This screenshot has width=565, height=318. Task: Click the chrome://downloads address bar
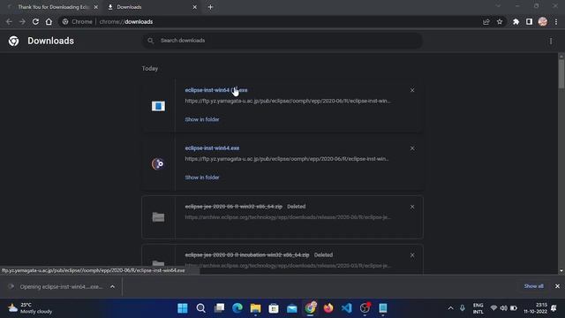point(270,21)
